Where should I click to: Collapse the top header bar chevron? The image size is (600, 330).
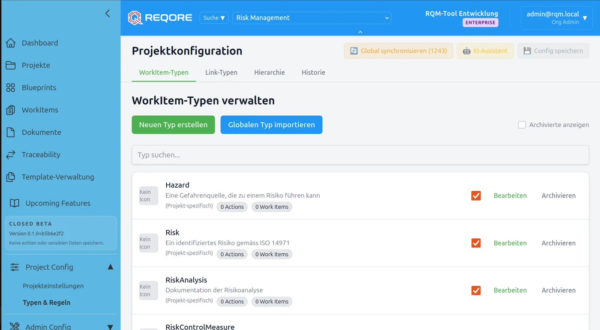(360, 32)
